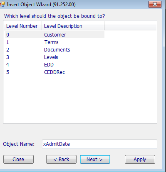
Task: Choose the CEDDRec level entry
Action: [55, 72]
